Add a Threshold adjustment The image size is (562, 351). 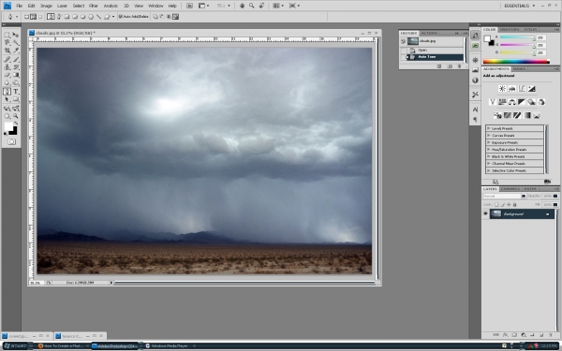(x=517, y=115)
